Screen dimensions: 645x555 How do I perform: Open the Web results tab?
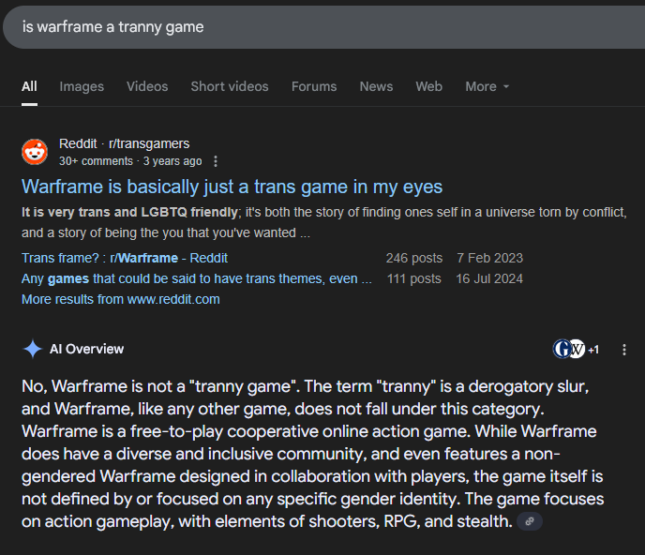point(428,86)
